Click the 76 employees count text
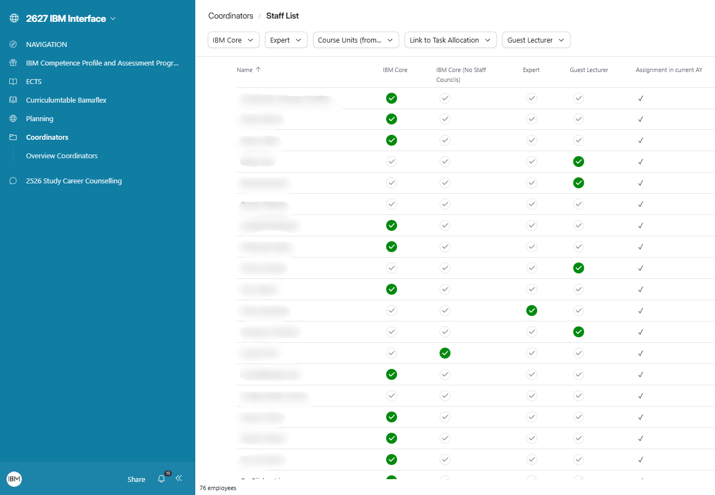 coord(218,488)
